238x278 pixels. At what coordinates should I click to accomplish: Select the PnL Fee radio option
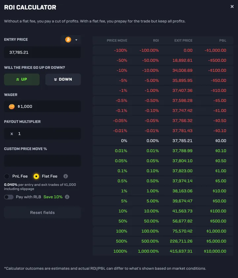click(x=7, y=176)
